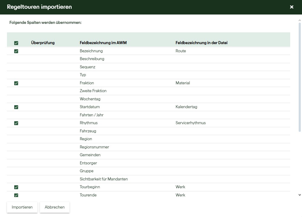Close the Regeltouren importieren dialog
302x217 pixels.
(291, 7)
